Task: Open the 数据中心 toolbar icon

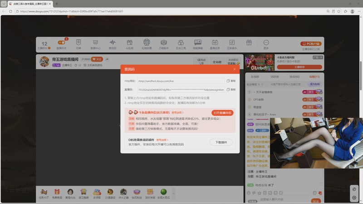Action: click(x=95, y=44)
